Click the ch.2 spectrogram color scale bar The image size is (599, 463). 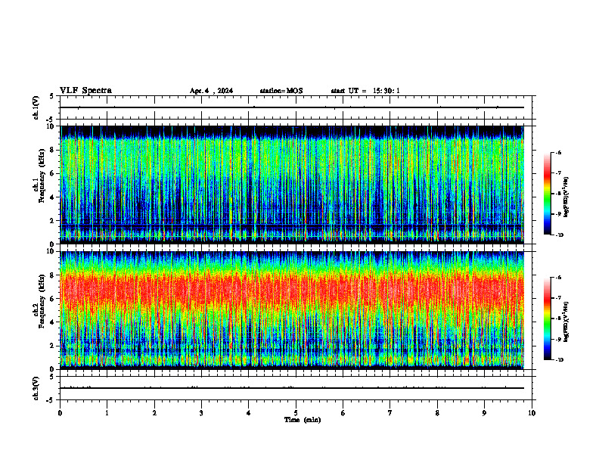548,319
